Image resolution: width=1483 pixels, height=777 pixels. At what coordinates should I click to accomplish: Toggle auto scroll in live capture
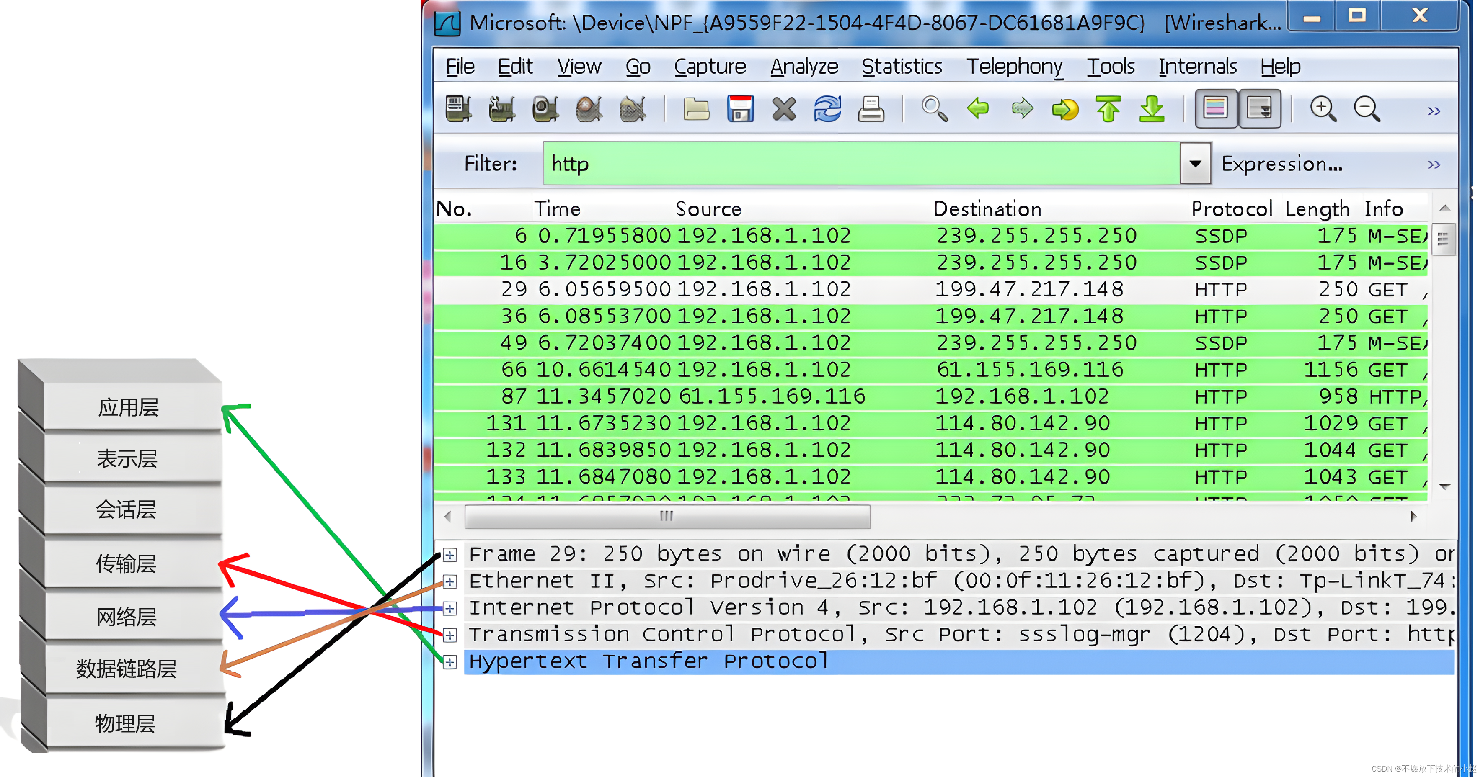pyautogui.click(x=1260, y=108)
